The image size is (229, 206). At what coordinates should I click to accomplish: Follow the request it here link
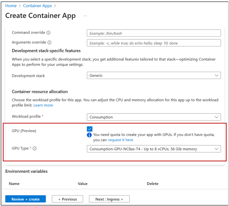click(x=121, y=140)
